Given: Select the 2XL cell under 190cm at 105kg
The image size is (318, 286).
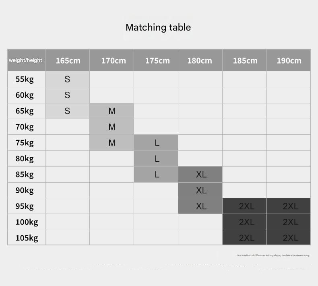Looking at the screenshot, I should click(x=290, y=238).
